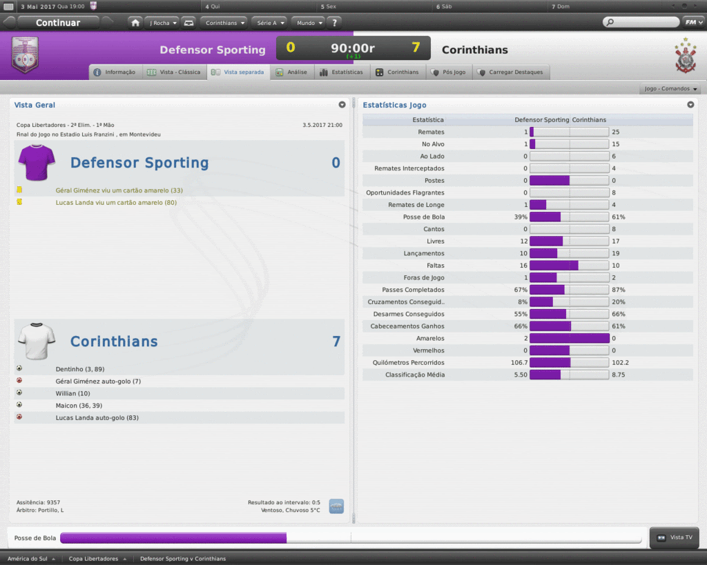Viewport: 707px width, 565px height.
Task: Expand the Estatísticas Jogo panel options
Action: pyautogui.click(x=690, y=105)
